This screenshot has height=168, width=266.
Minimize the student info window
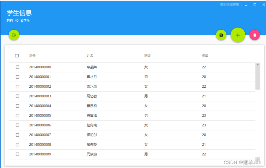tap(246, 5)
